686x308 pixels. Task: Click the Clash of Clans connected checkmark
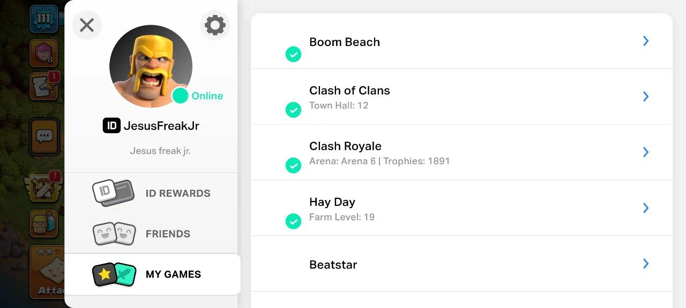click(x=293, y=110)
